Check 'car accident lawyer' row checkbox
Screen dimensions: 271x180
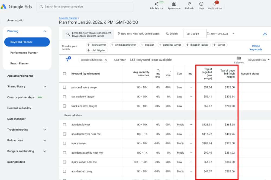tap(64, 97)
